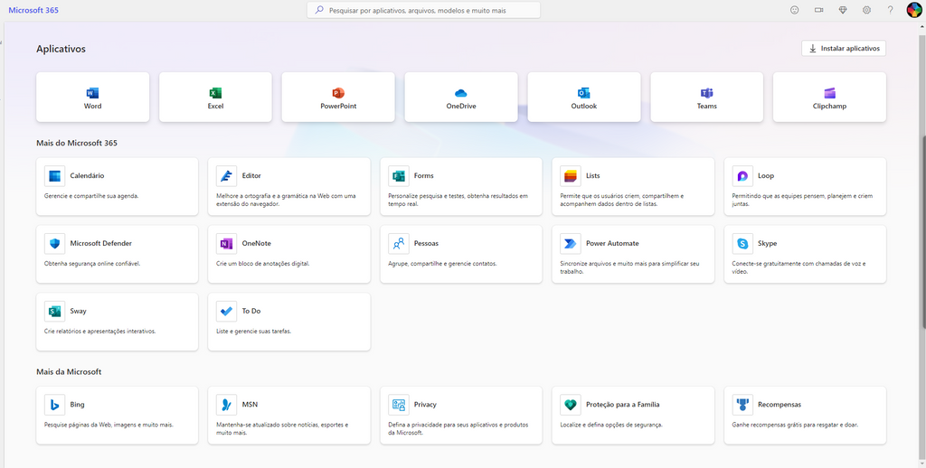
Task: Click the Skype 'Conecte-se gratuitamente' description
Action: [799, 268]
